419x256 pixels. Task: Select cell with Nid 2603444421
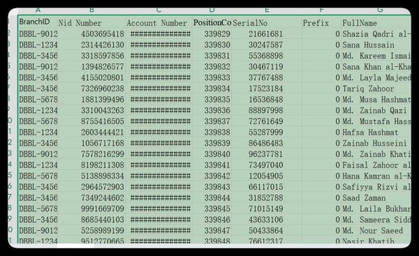pyautogui.click(x=92, y=133)
